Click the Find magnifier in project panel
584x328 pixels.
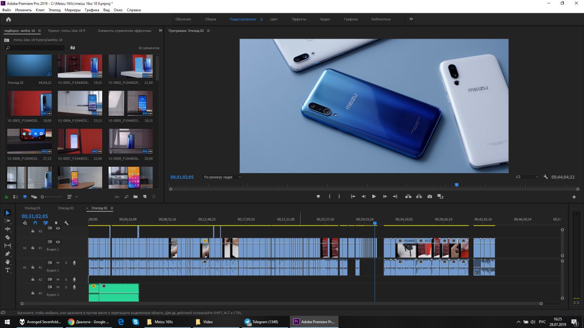[126, 197]
